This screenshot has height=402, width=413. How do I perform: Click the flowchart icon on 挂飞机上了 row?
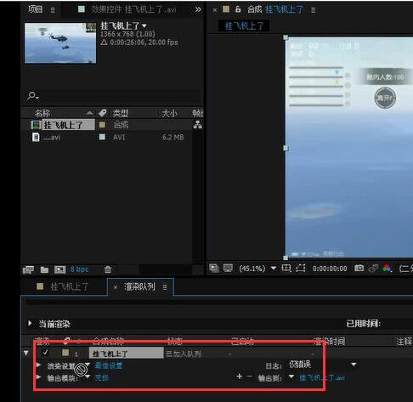pos(198,124)
